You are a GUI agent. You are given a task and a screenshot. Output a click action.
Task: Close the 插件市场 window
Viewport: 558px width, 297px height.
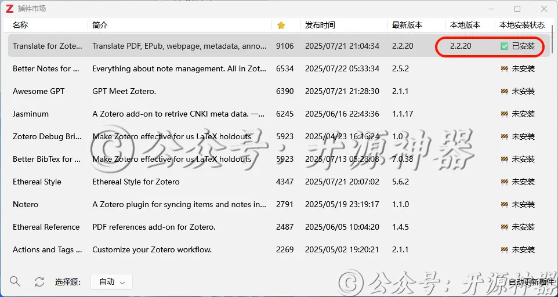(543, 9)
